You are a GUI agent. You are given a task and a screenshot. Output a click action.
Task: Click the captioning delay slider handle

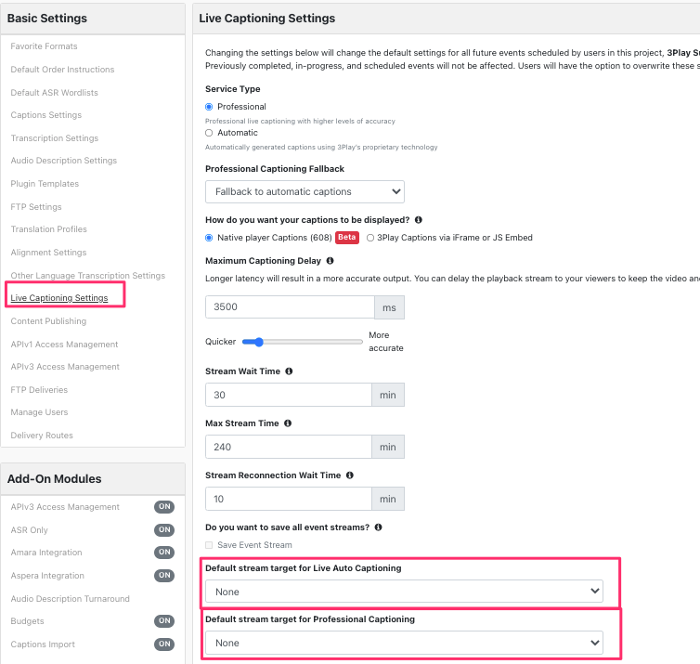click(x=258, y=342)
